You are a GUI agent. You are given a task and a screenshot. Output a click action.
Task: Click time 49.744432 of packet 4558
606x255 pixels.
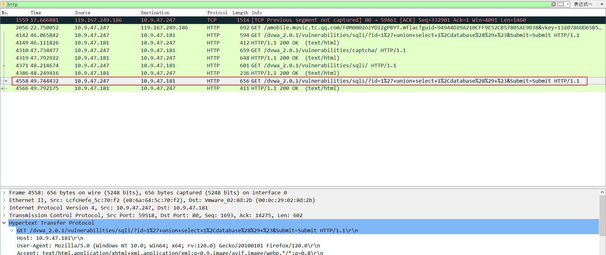[45, 81]
